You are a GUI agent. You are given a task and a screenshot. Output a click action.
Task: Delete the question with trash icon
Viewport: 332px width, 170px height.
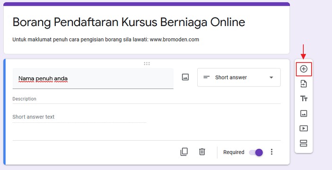(x=202, y=152)
